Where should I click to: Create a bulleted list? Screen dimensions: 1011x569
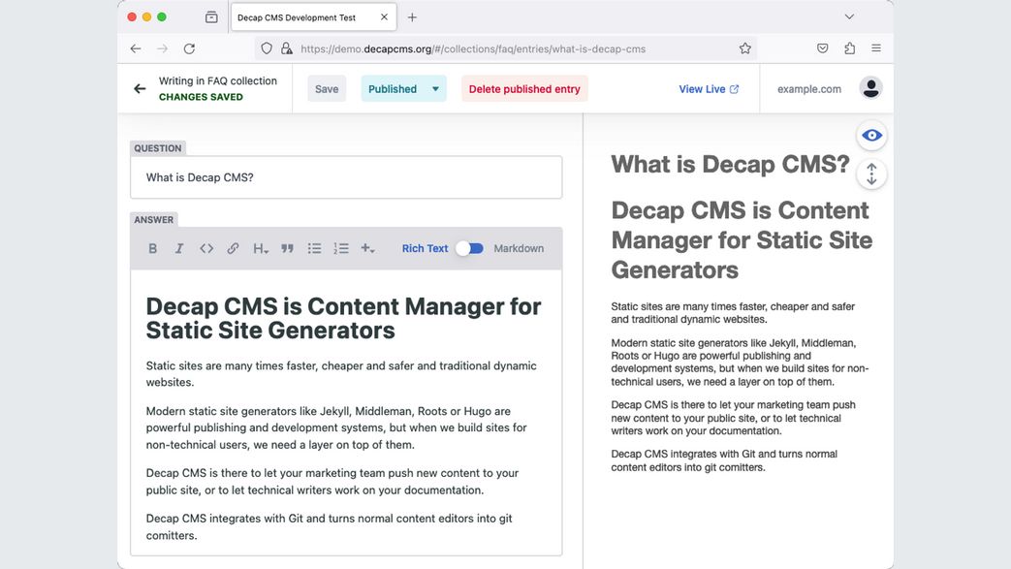point(315,248)
